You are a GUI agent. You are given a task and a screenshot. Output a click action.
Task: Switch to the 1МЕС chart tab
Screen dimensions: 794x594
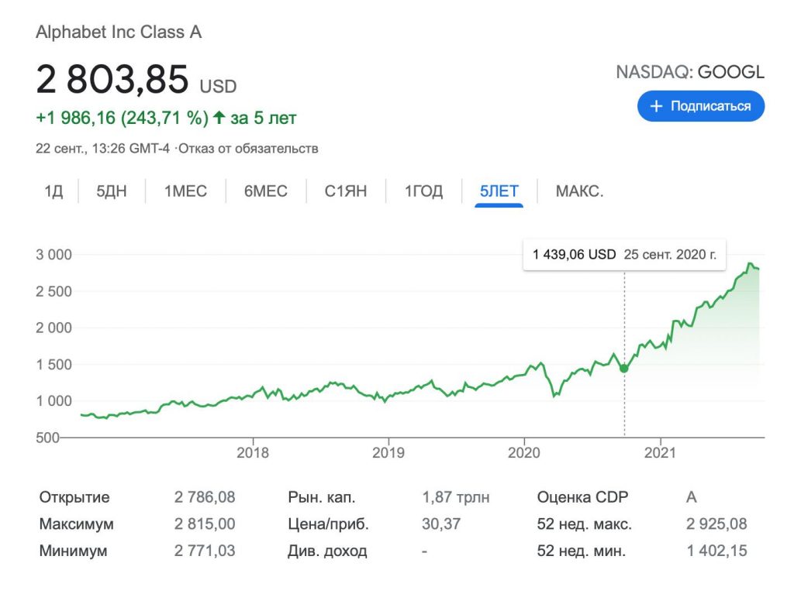(185, 191)
